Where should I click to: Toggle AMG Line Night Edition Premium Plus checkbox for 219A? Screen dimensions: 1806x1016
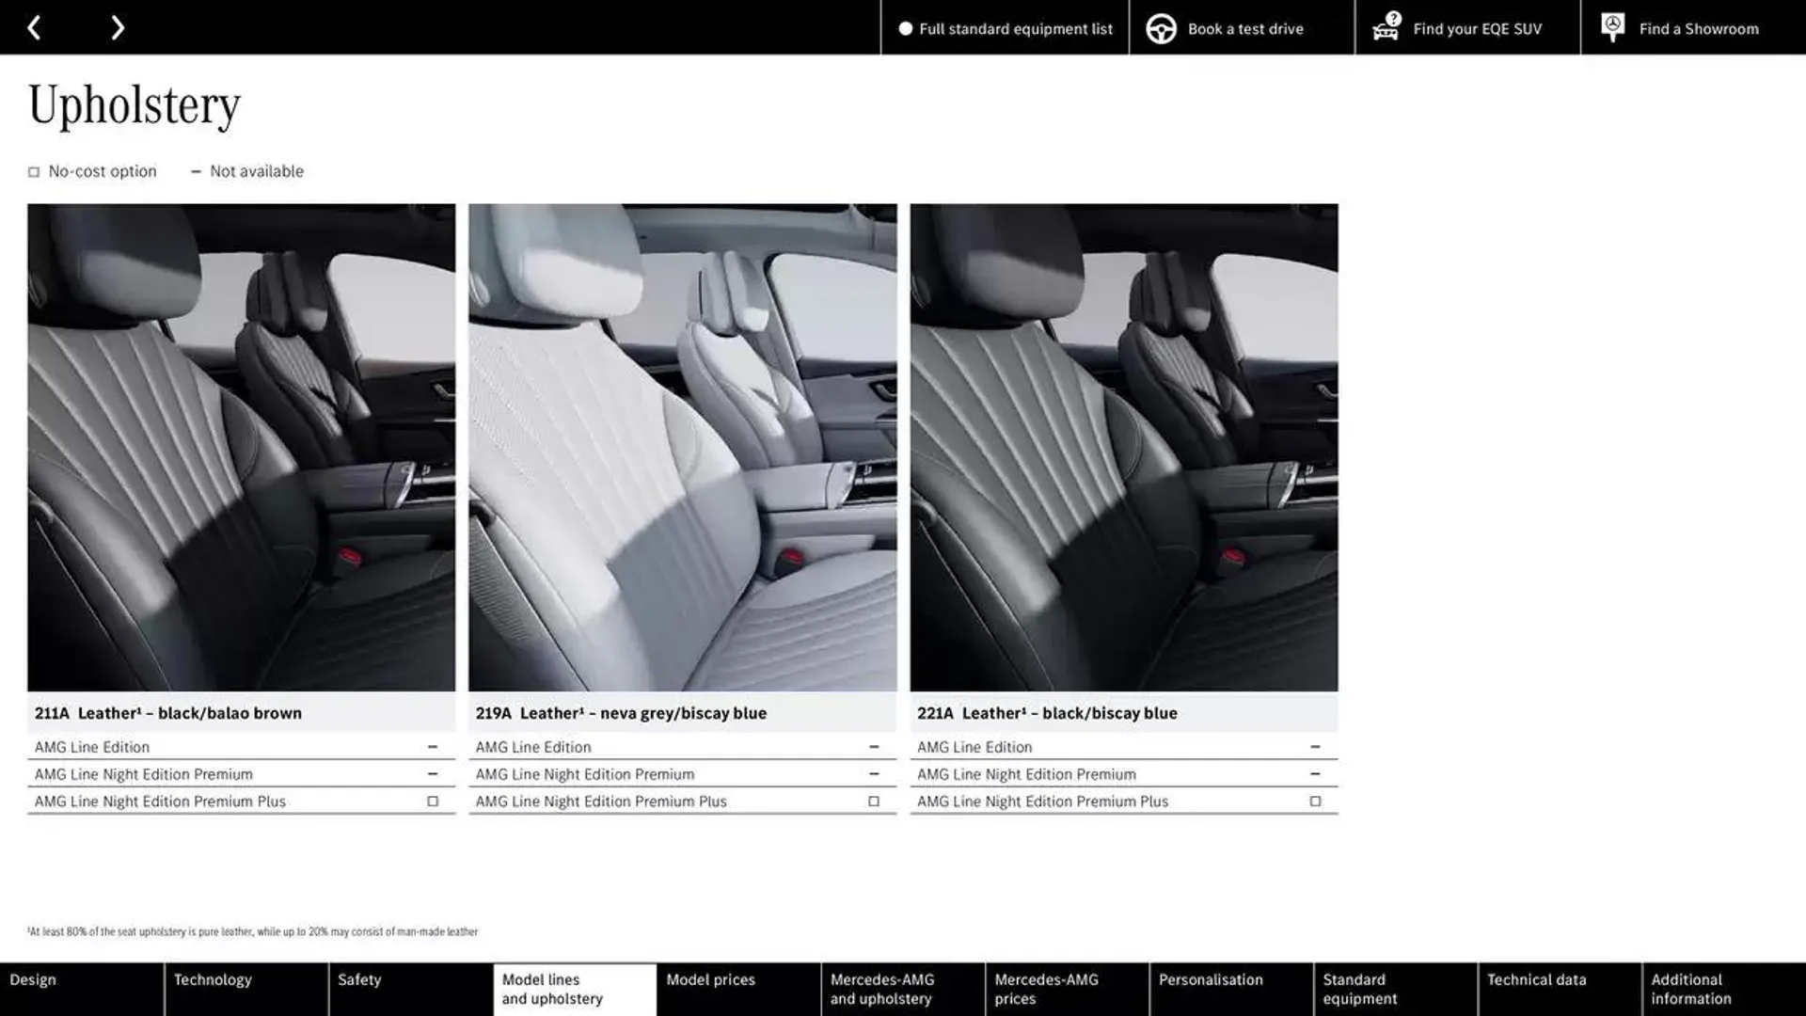click(873, 801)
